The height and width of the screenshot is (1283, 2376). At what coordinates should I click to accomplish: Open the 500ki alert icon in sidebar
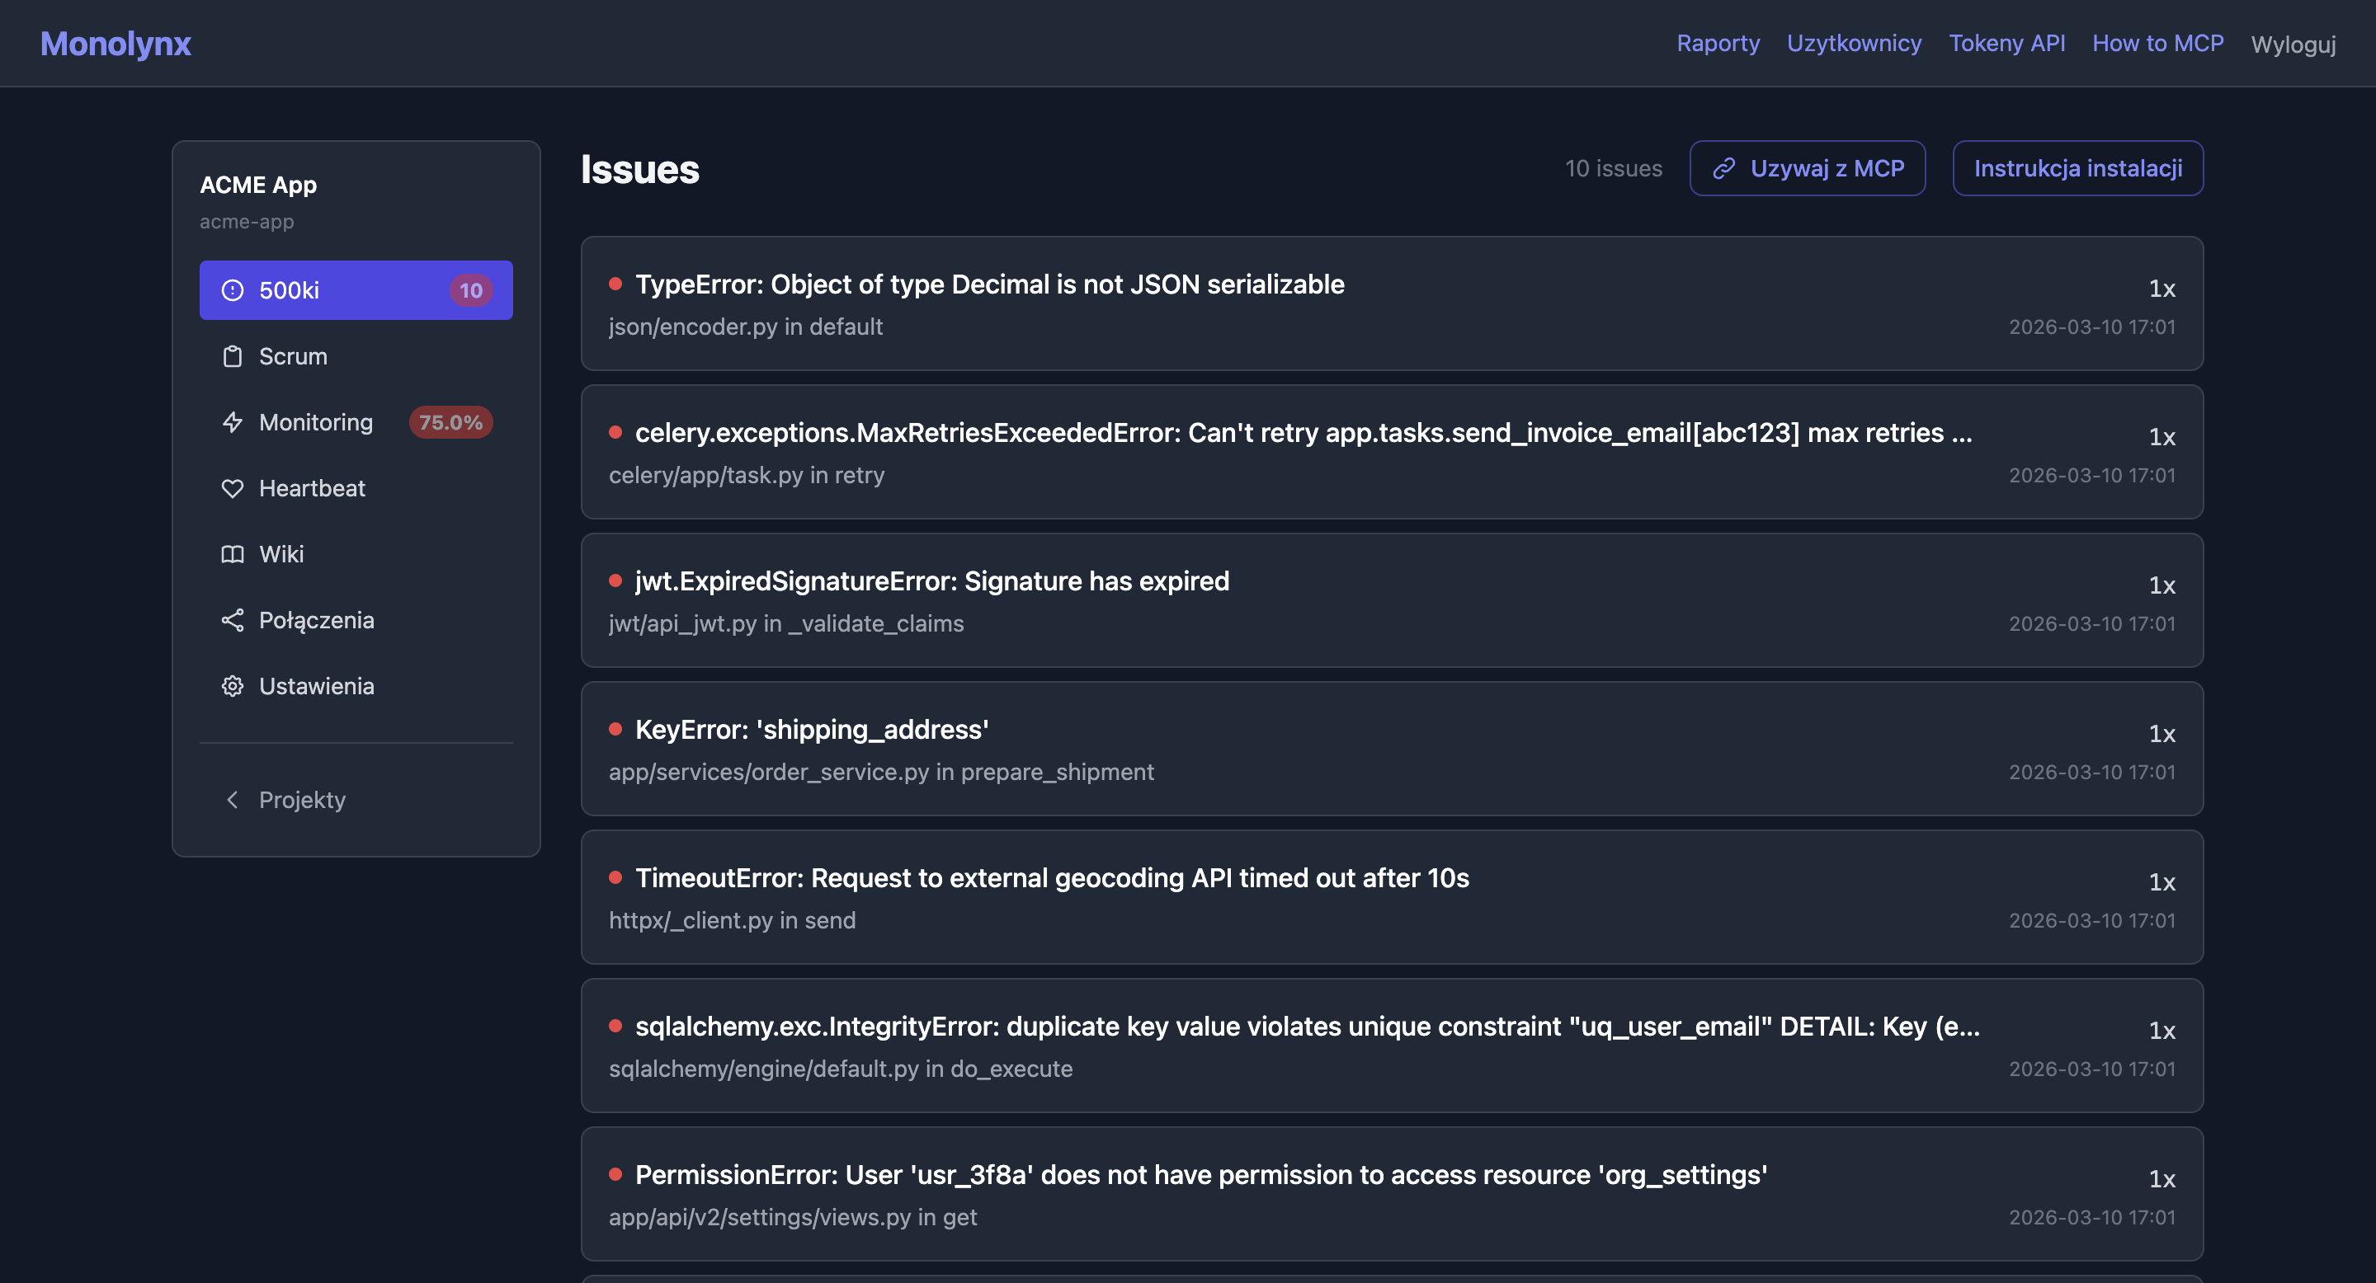click(x=233, y=289)
